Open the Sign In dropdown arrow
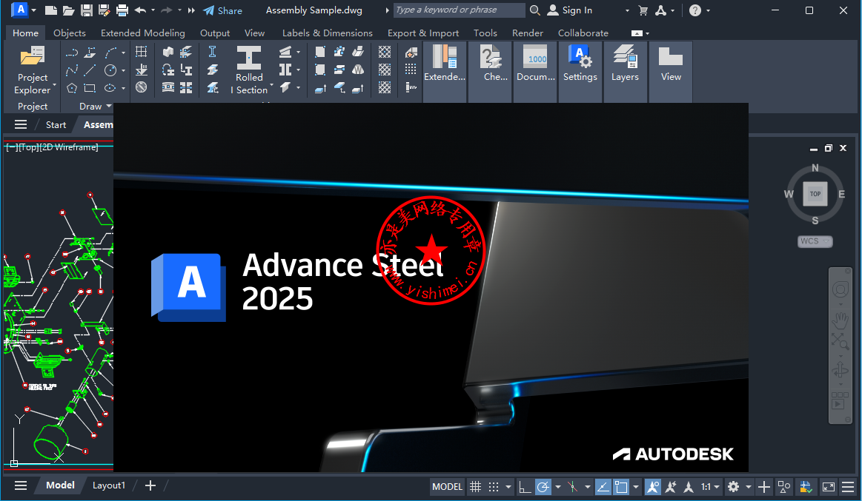 coord(627,10)
